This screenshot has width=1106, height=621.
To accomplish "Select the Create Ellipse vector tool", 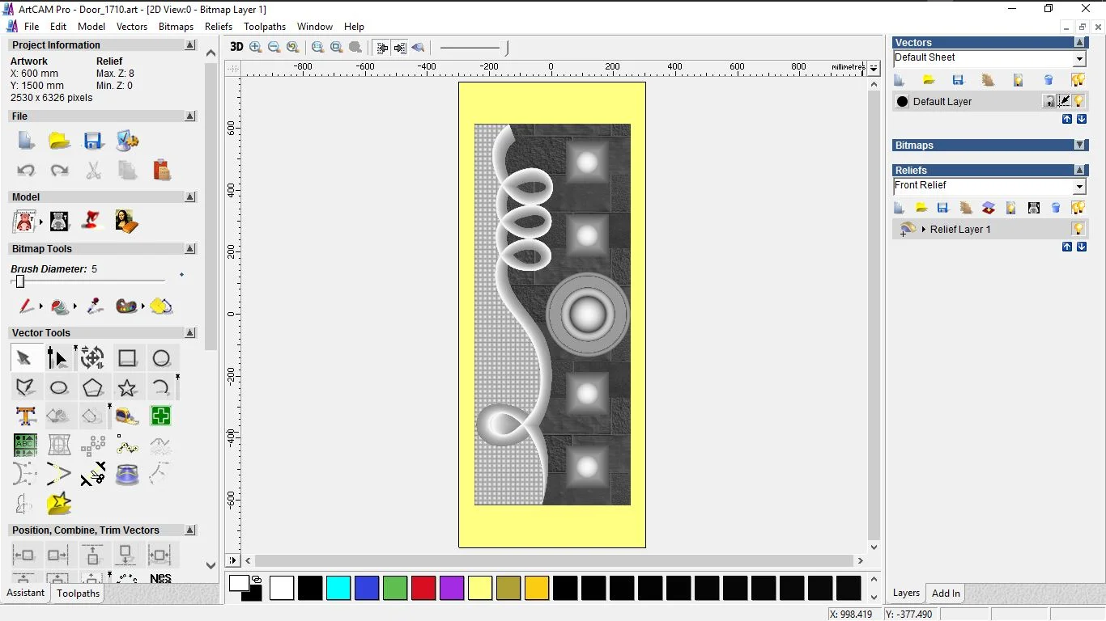I will [x=59, y=388].
